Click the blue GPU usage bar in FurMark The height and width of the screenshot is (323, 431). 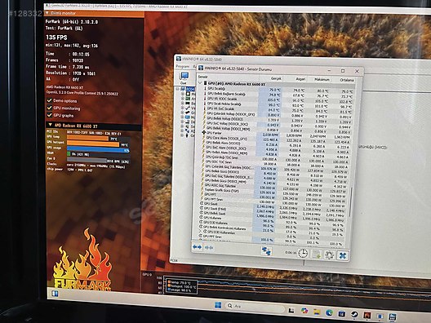coord(99,149)
